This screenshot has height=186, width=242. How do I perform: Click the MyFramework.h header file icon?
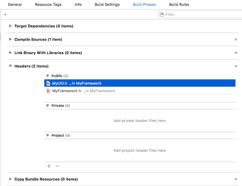pyautogui.click(x=49, y=91)
